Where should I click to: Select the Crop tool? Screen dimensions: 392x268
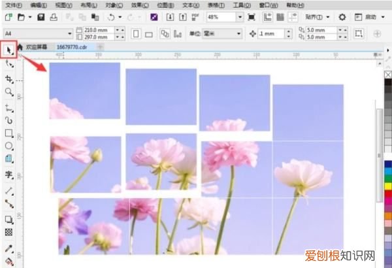pyautogui.click(x=9, y=79)
